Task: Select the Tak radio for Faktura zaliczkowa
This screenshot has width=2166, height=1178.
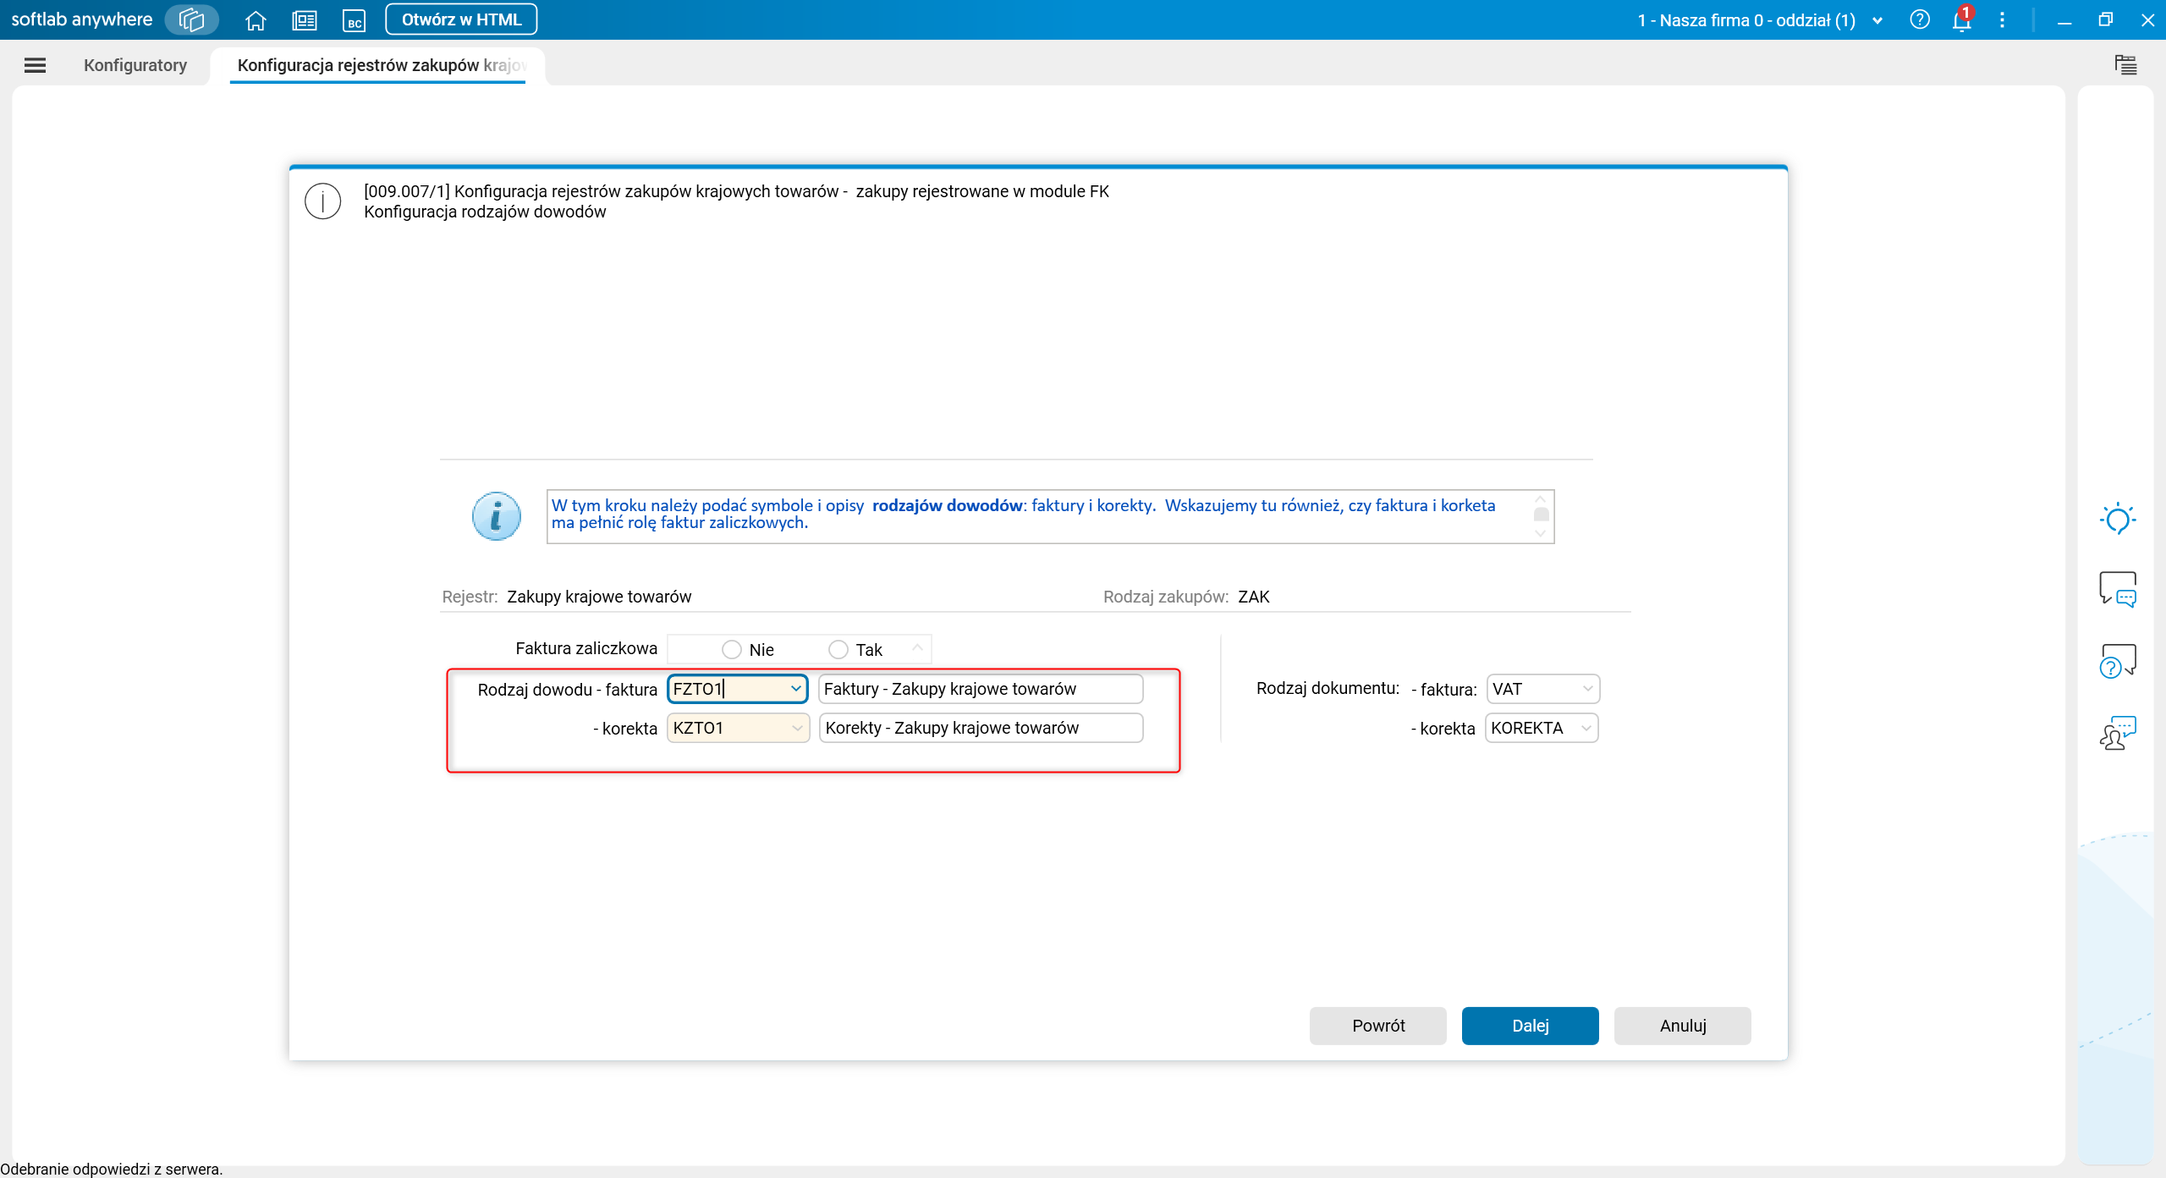Action: click(x=838, y=649)
